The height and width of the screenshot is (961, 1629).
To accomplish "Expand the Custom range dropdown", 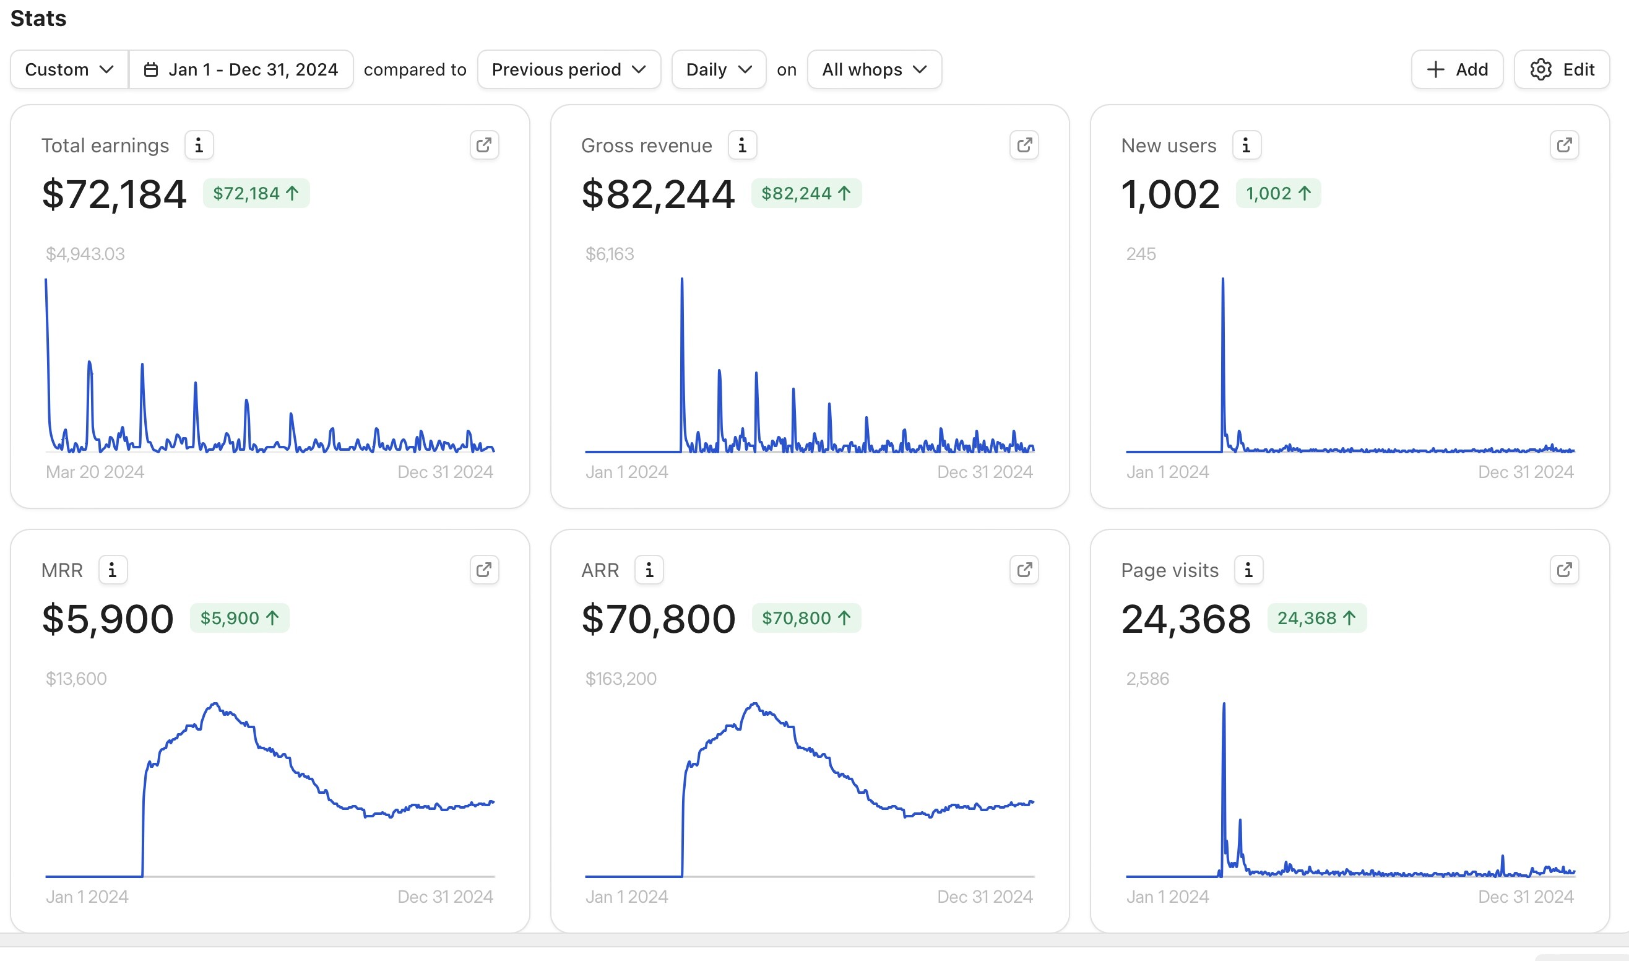I will coord(69,69).
